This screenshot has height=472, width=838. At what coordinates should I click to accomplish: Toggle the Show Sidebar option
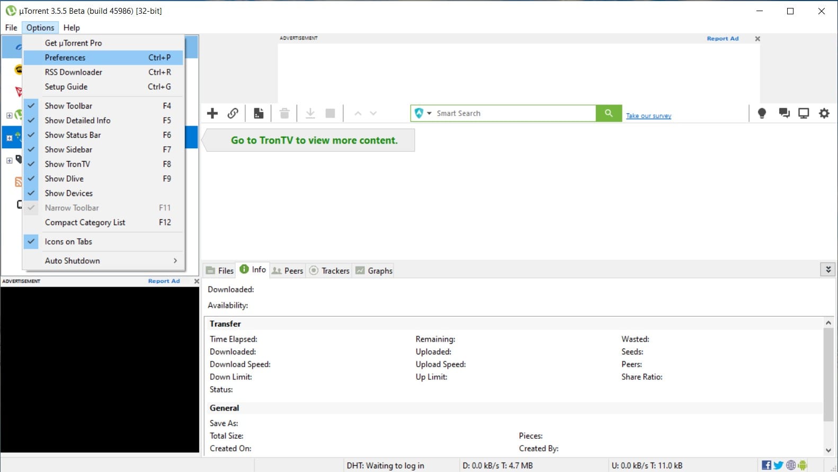tap(103, 149)
